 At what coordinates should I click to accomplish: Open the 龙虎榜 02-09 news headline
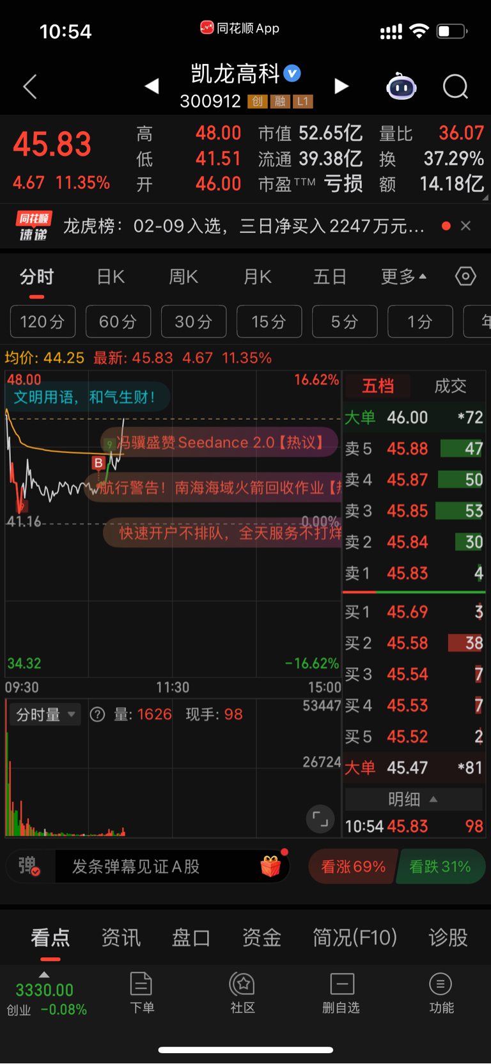244,226
